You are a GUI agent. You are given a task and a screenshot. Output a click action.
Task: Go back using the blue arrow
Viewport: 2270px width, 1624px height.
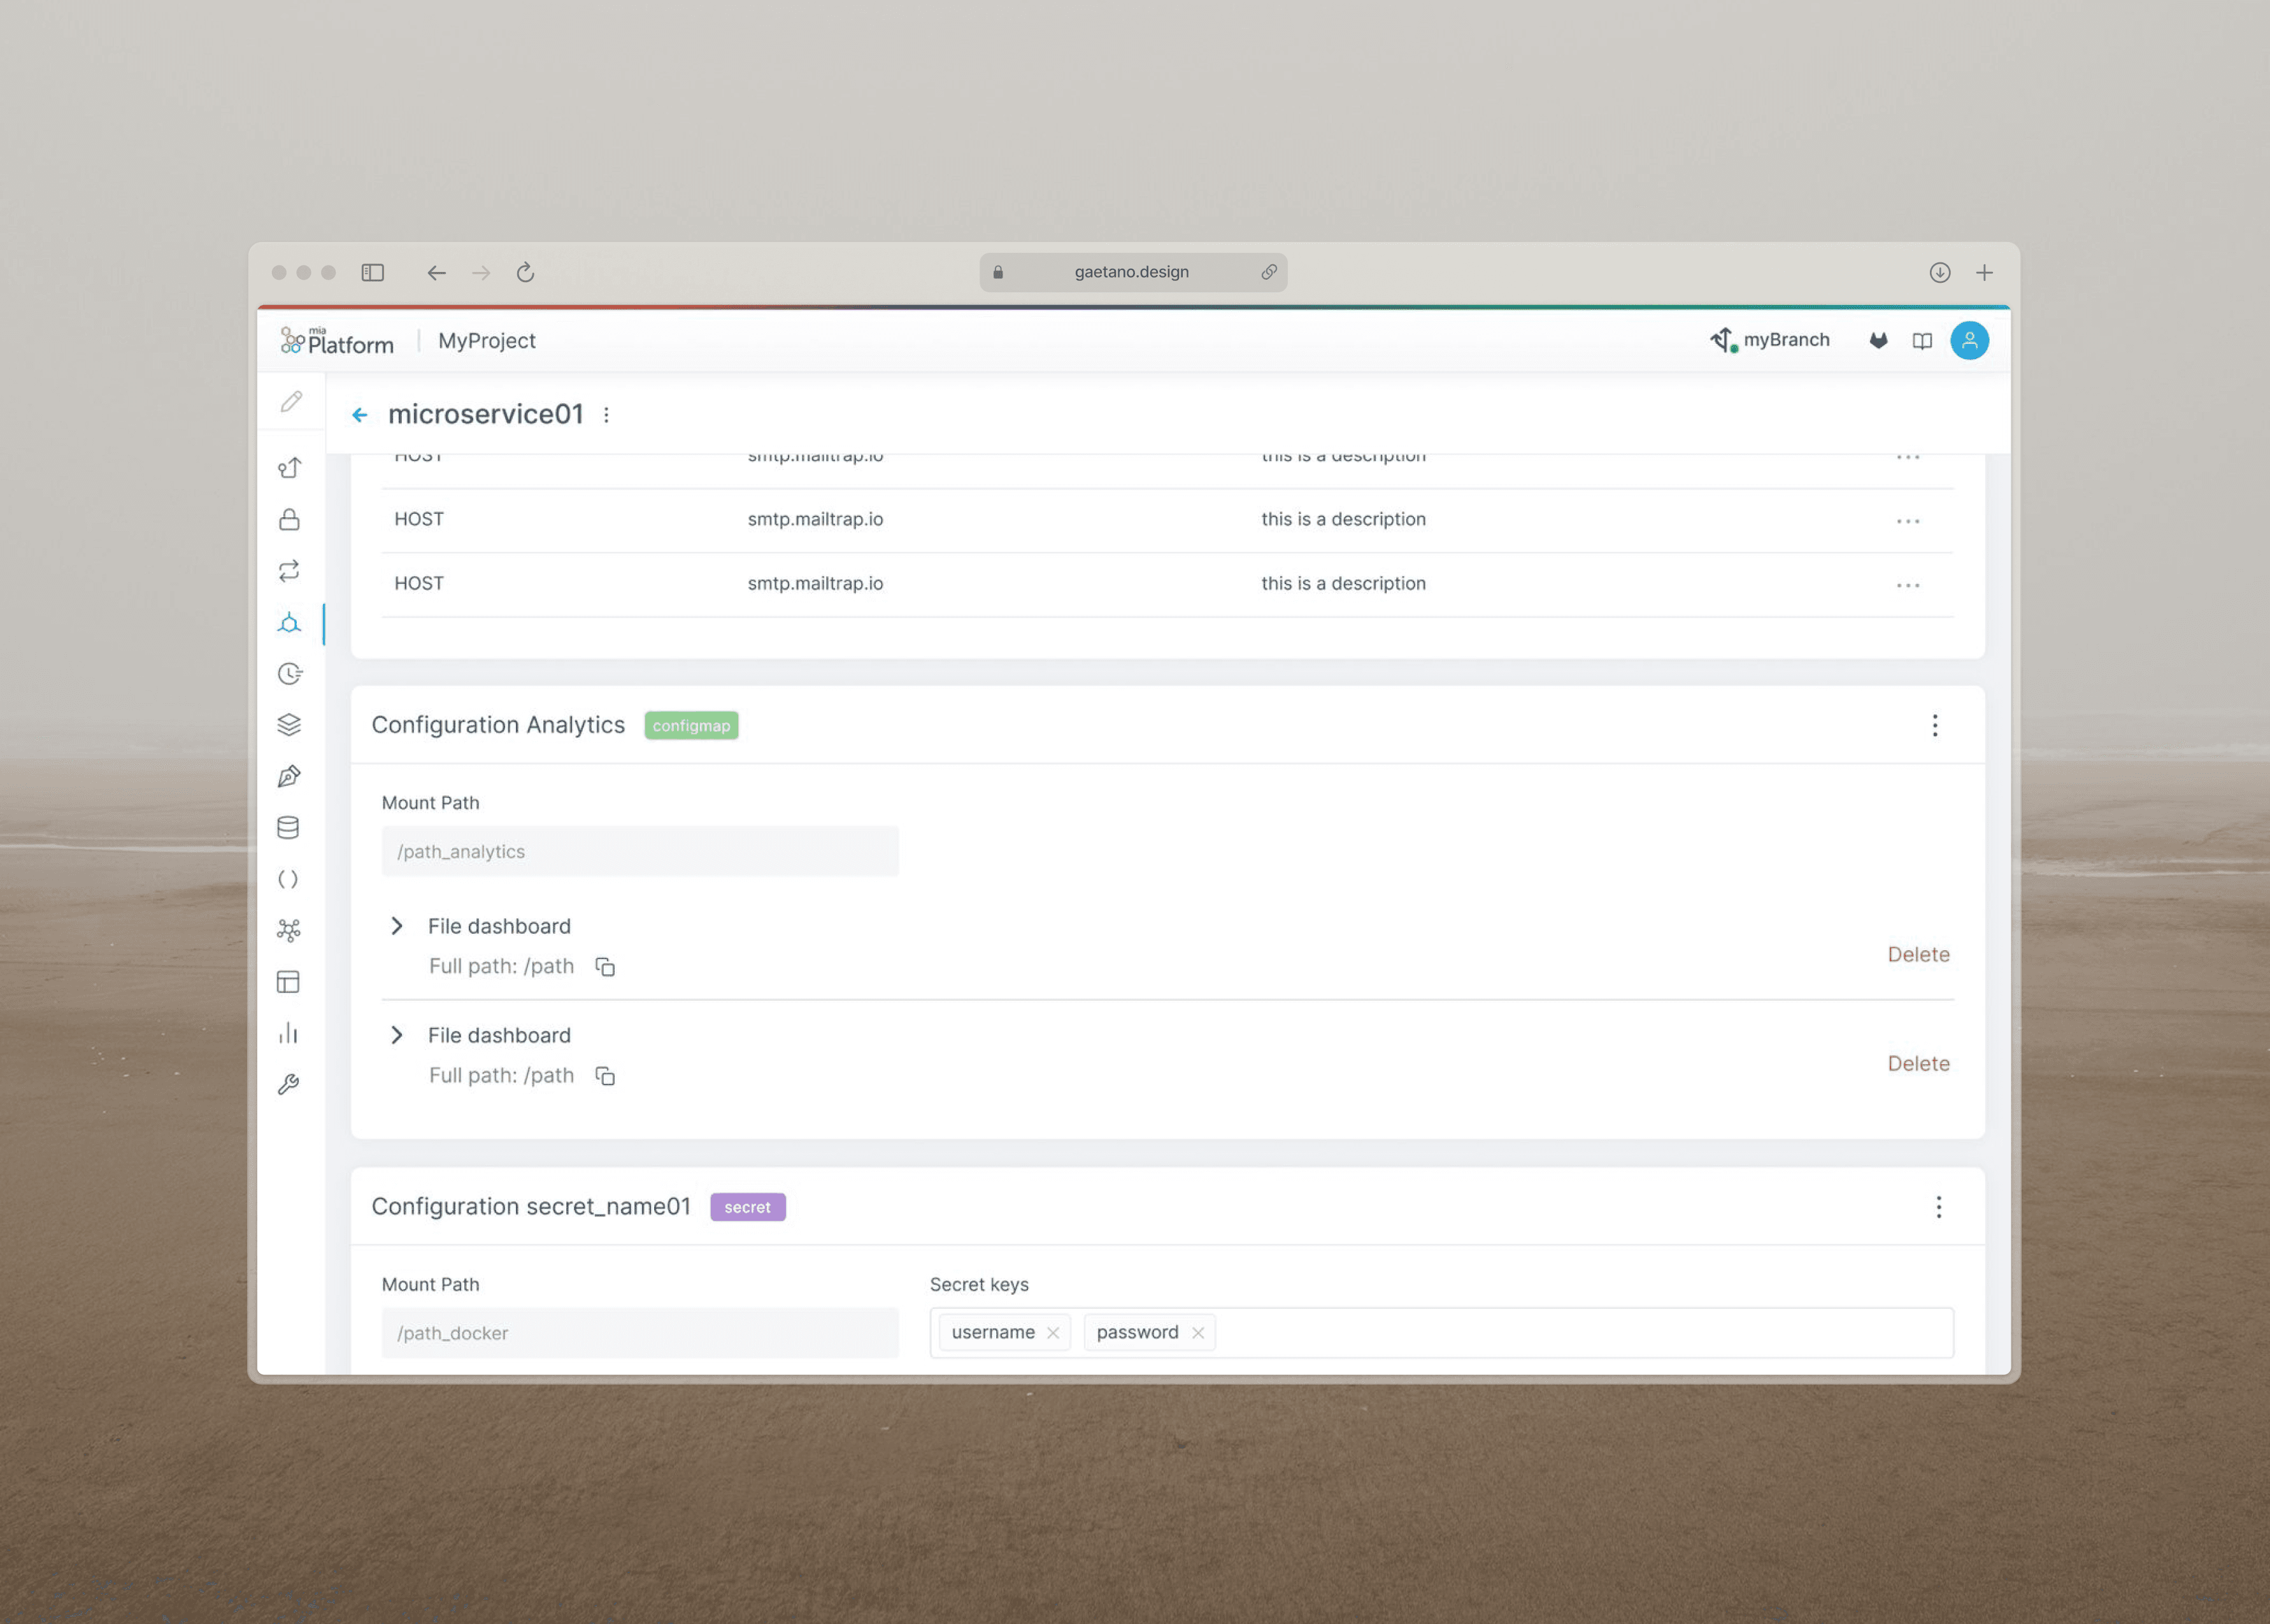tap(360, 415)
